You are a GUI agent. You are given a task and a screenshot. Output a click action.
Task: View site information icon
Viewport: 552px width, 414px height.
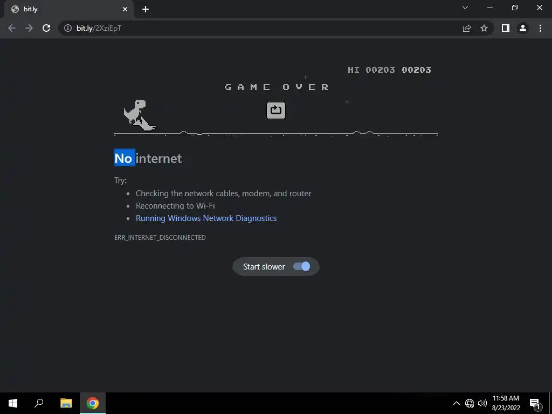click(x=67, y=28)
